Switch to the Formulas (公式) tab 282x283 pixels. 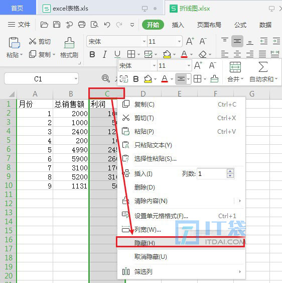click(240, 25)
